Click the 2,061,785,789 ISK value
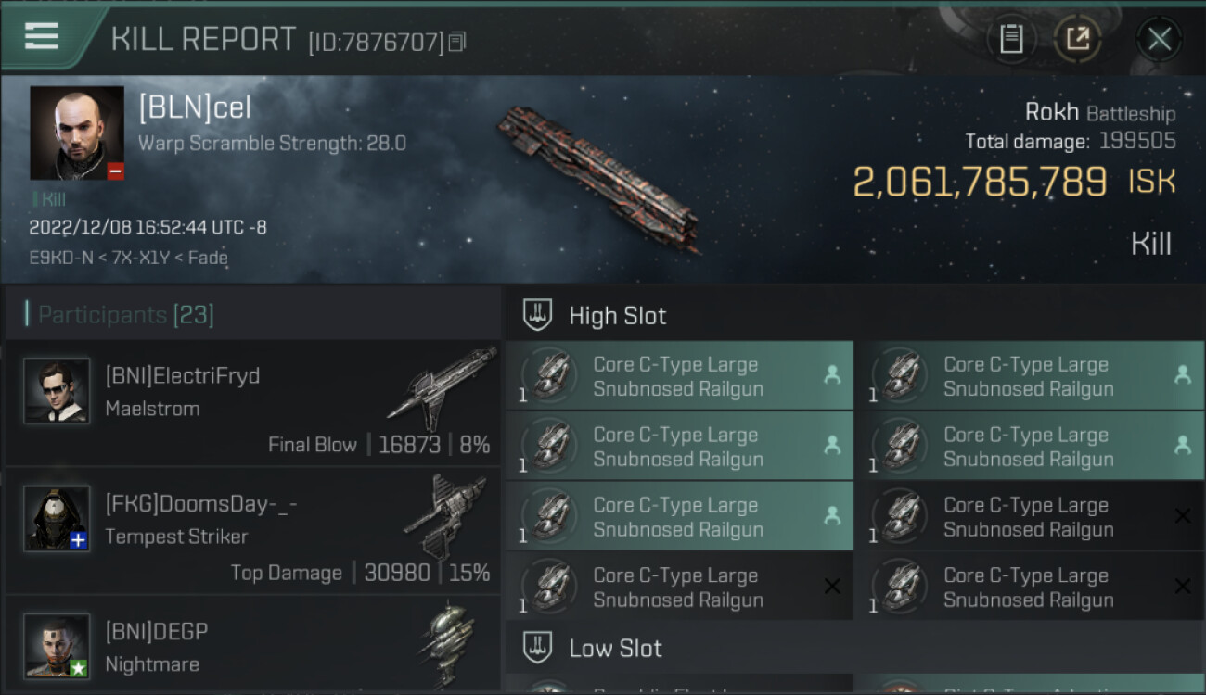 [x=980, y=182]
